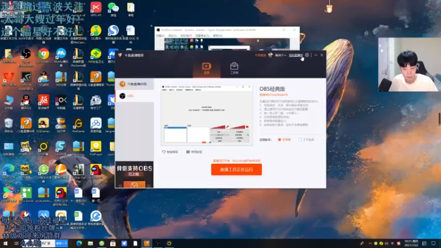
Task: Click the refresh-icon link below the OBS preview
Action: (170, 152)
